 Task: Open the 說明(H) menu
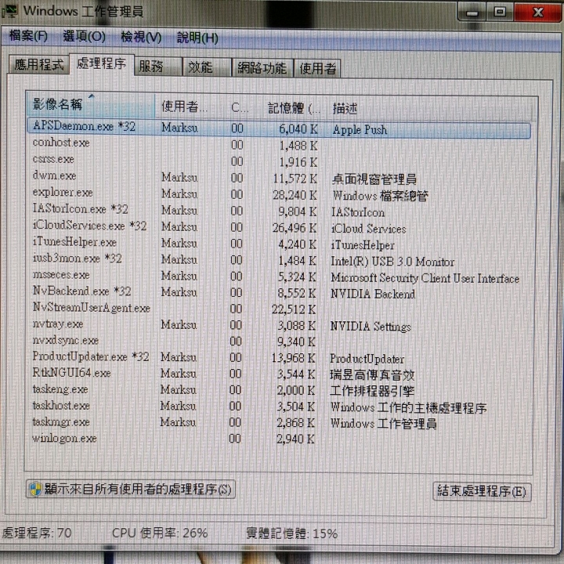click(x=197, y=38)
